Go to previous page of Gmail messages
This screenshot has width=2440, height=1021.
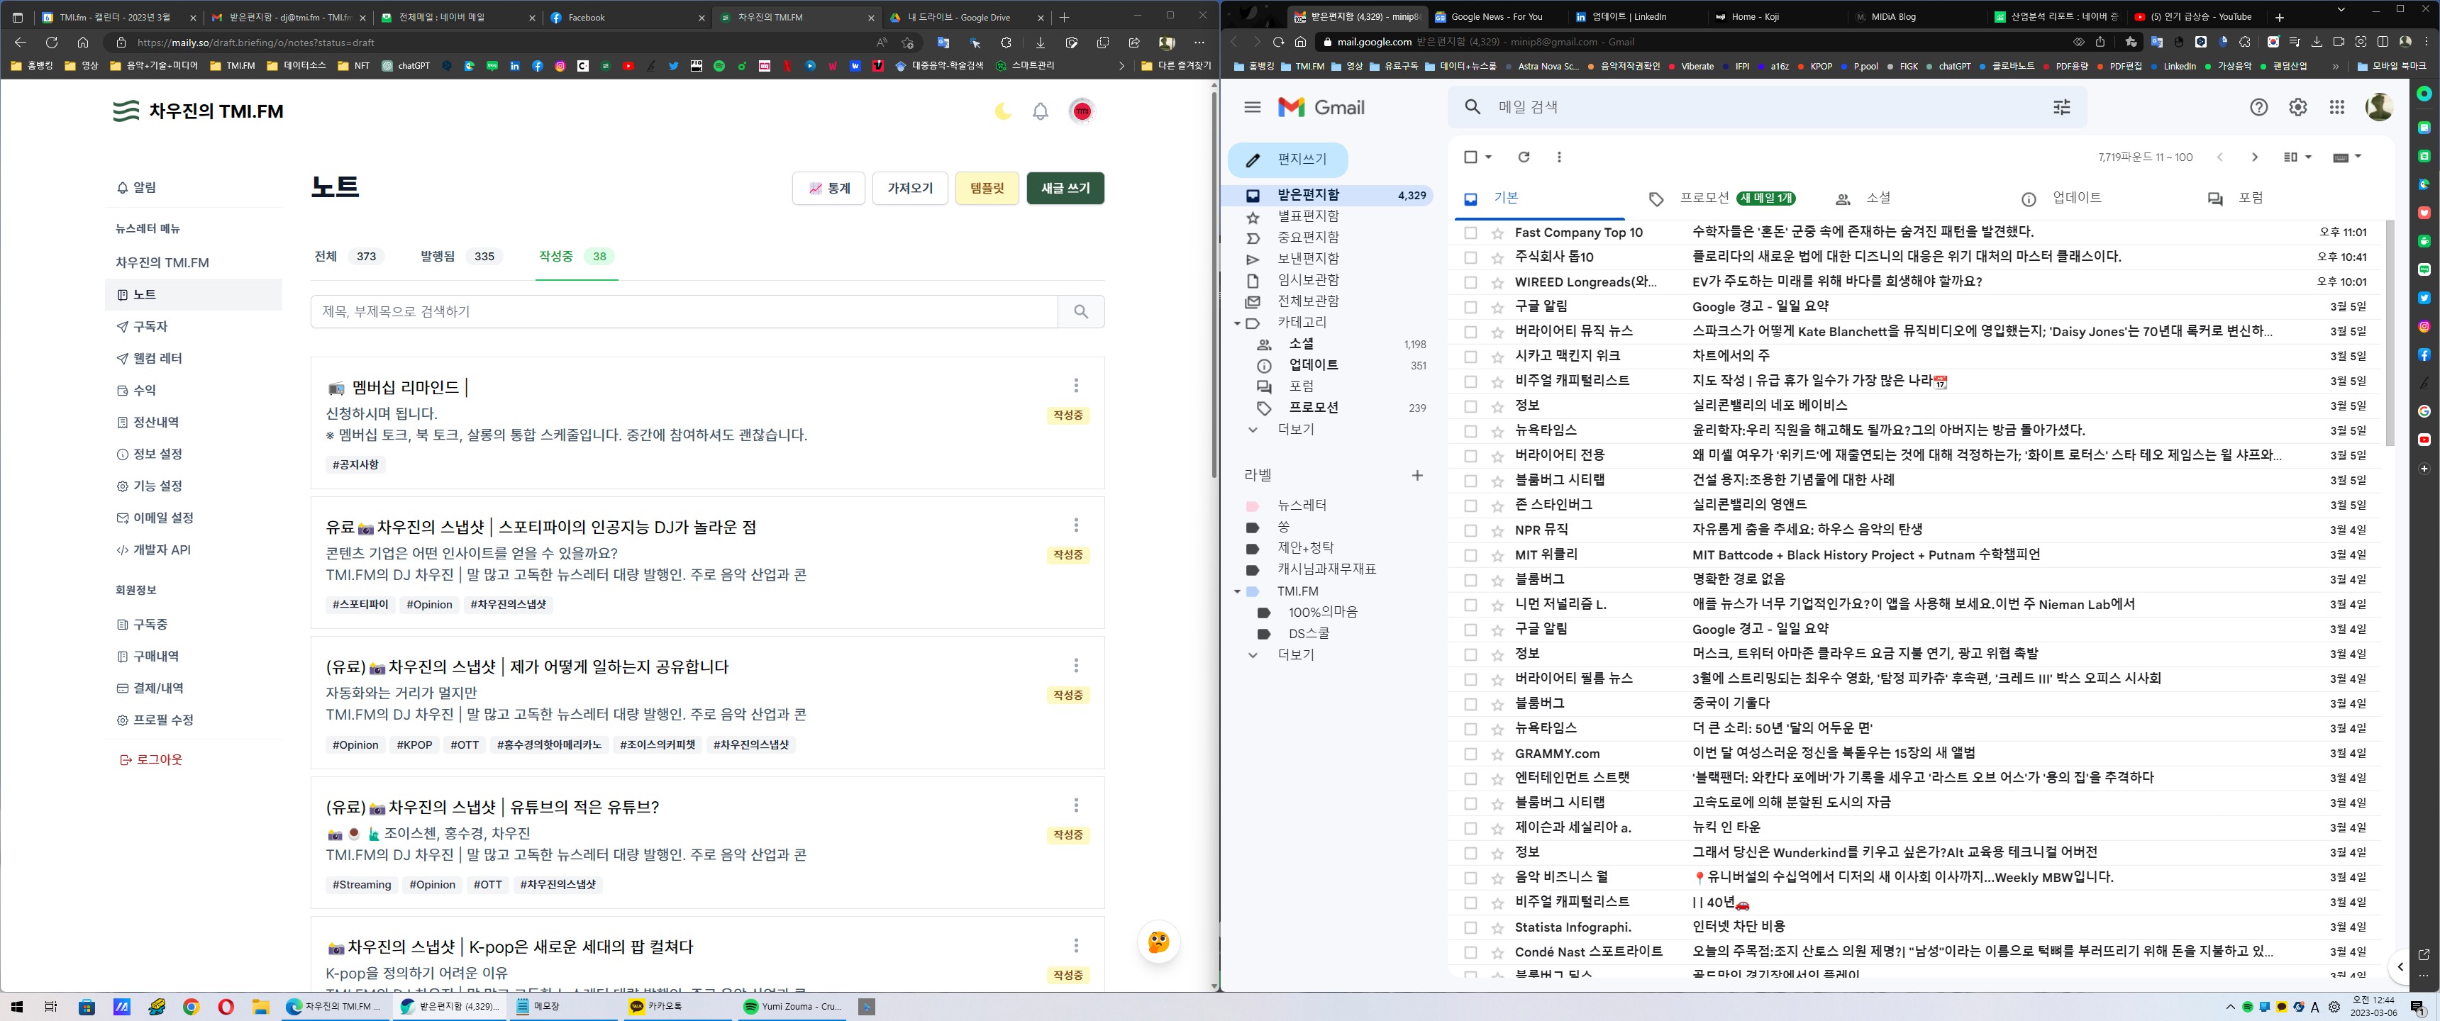pos(2219,157)
